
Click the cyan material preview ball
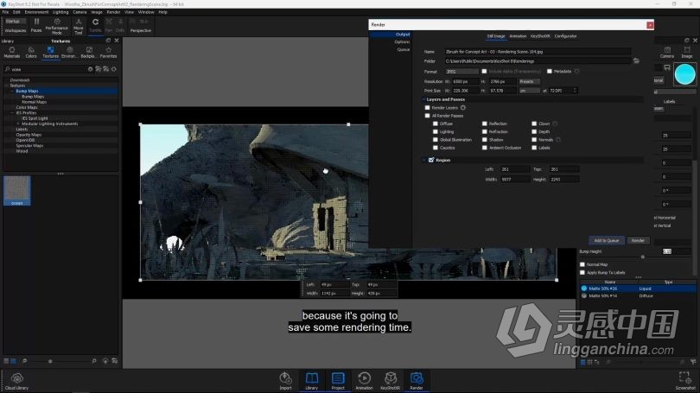[x=684, y=74]
